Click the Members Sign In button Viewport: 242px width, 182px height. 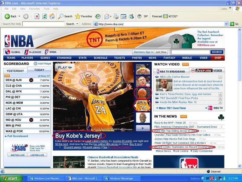tap(143, 52)
